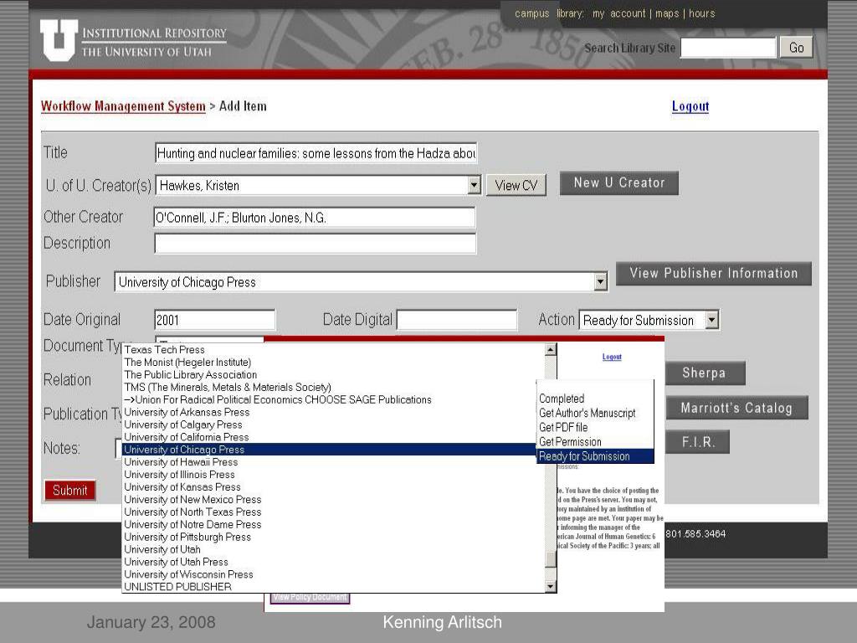Viewport: 857px width, 643px height.
Task: Open the my account header link
Action: point(618,13)
